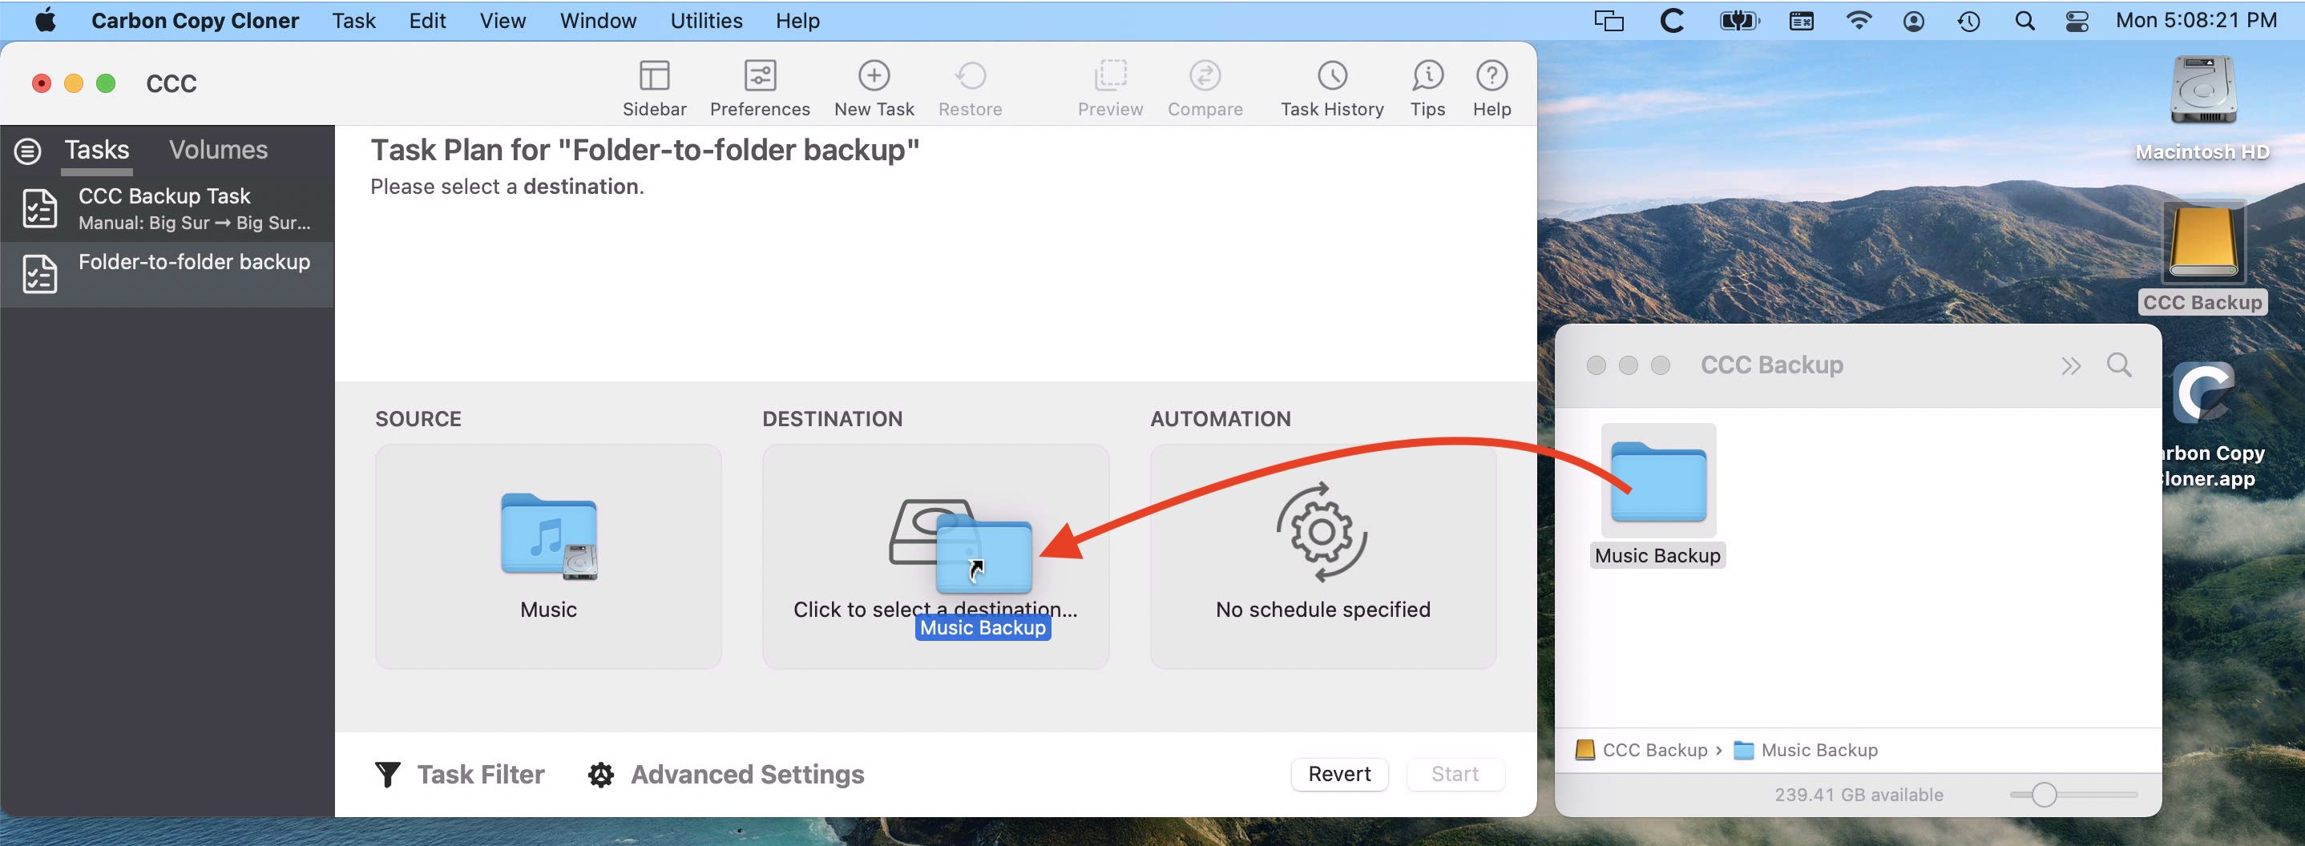This screenshot has height=846, width=2305.
Task: Click the sidebar list options icon
Action: click(28, 151)
